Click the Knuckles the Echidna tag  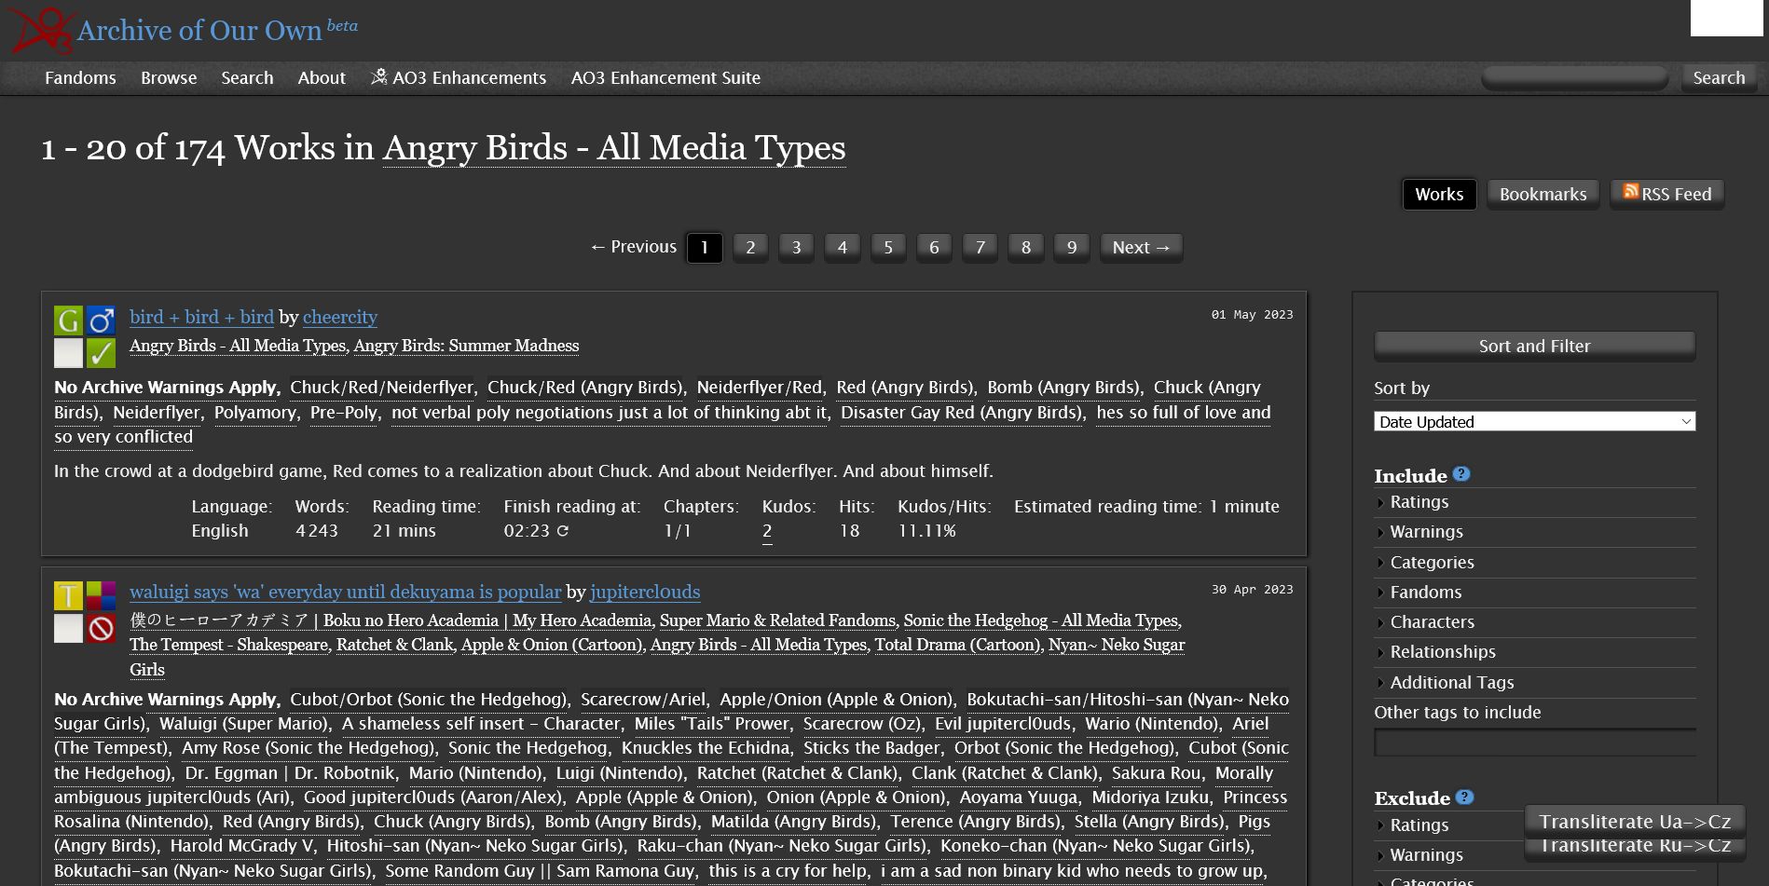(706, 748)
